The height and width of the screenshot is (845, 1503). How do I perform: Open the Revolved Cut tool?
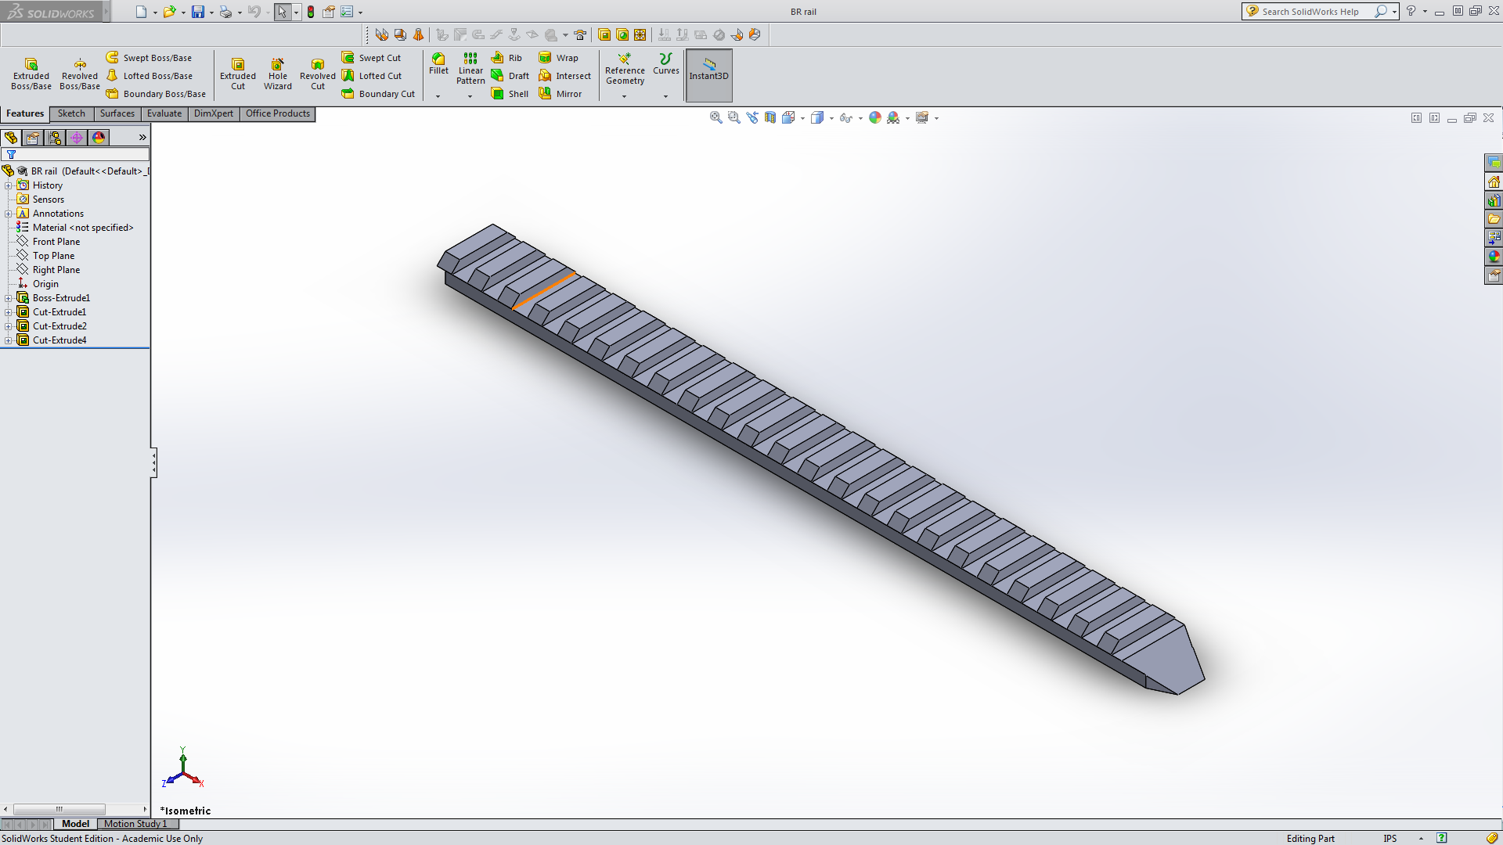tap(317, 74)
